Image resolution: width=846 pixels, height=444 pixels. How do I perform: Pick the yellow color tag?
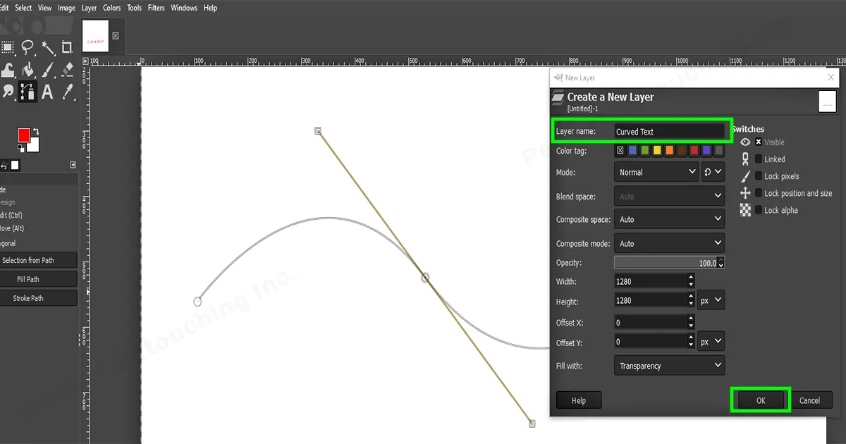tap(657, 150)
